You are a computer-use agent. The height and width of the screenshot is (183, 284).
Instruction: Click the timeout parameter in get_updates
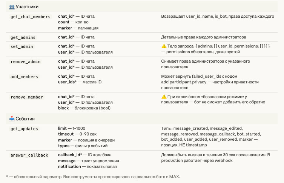66,134
